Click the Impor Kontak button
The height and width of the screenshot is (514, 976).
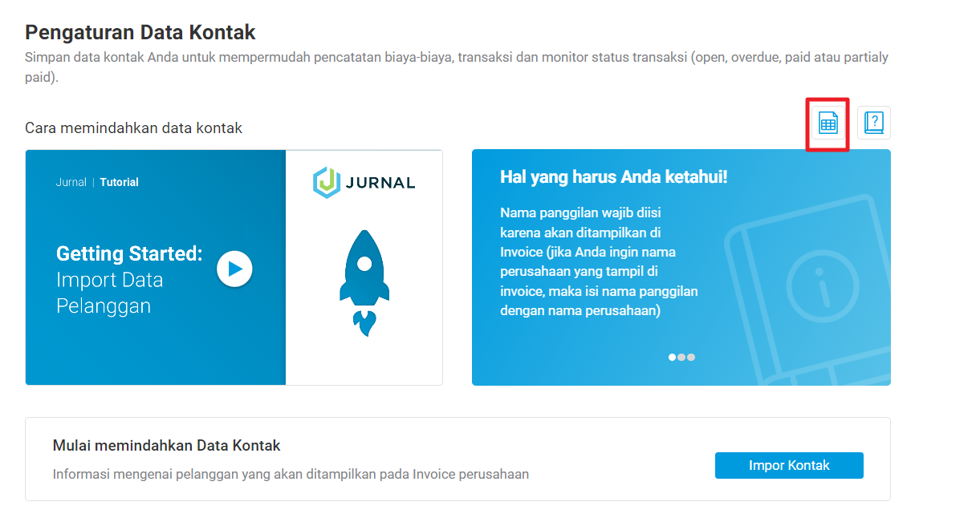point(789,465)
